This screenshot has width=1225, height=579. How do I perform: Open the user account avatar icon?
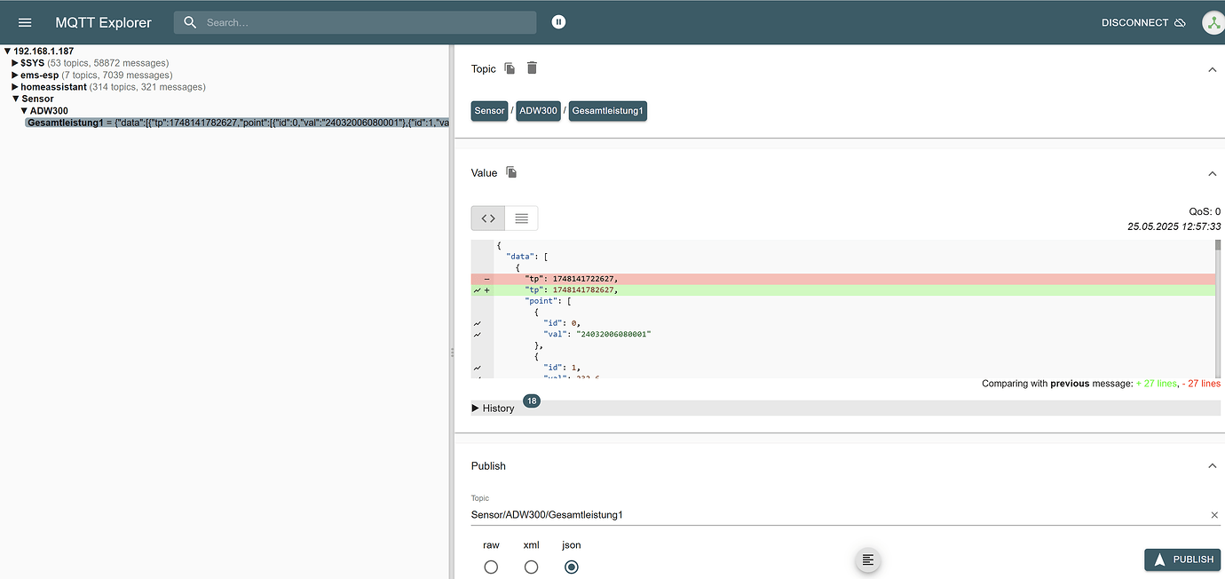coord(1213,21)
